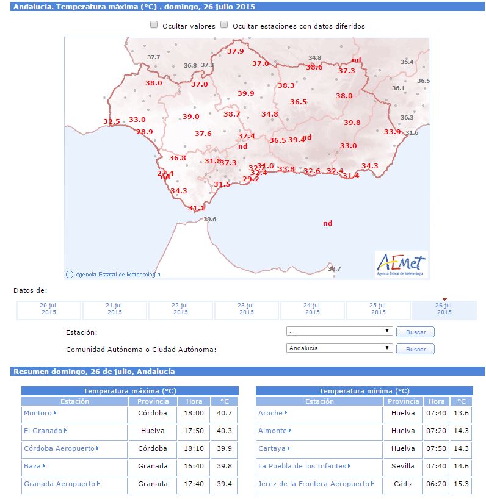Viewport: 486px width, 499px height.
Task: Open La Puebla de los Infantes link
Action: coord(302,466)
